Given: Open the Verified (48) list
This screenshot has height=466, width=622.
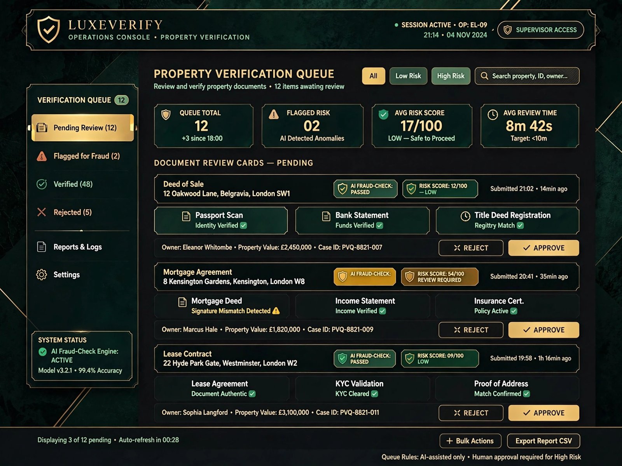Looking at the screenshot, I should point(82,184).
